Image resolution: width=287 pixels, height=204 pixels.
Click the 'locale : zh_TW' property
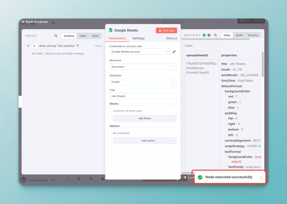232,69
